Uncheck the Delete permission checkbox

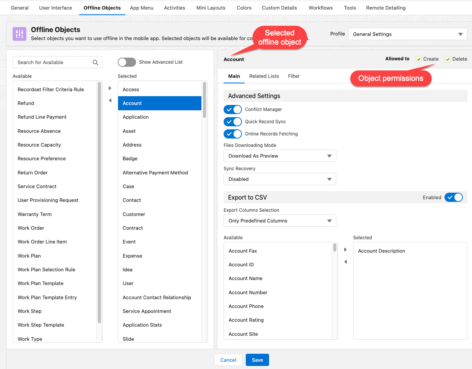[447, 59]
